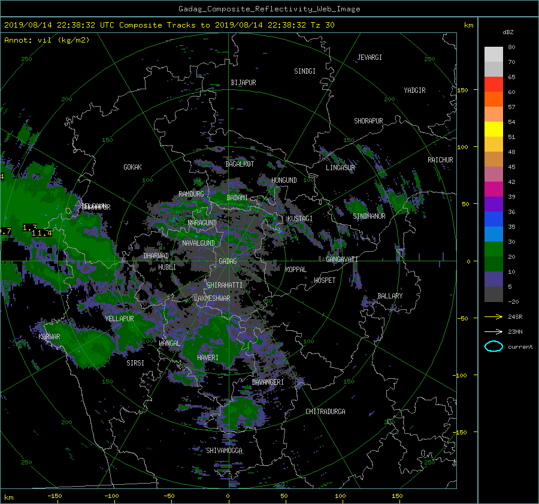Click the 'HUBLI' city label
The width and height of the screenshot is (539, 504).
tap(167, 267)
